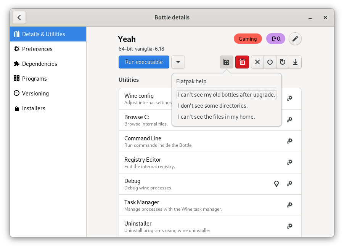Open gear options for Task Manager

(289, 205)
